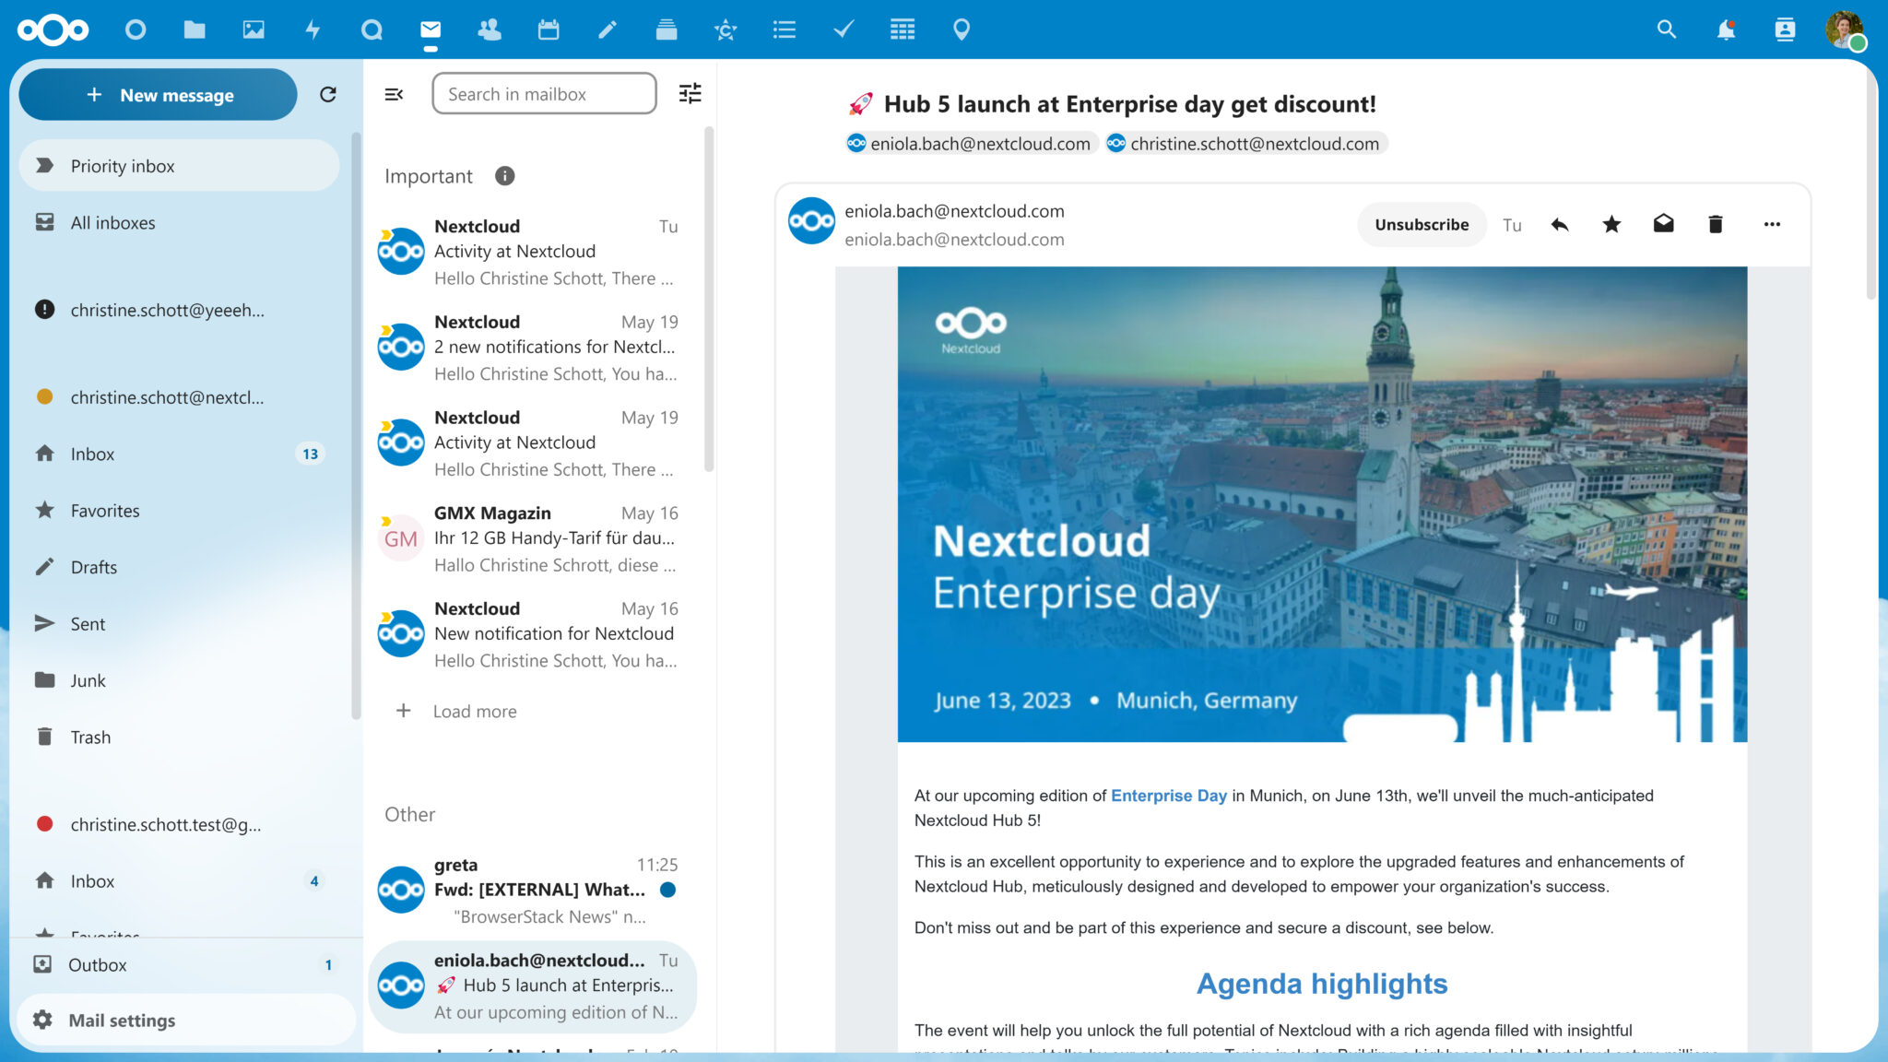Star the open Hub 5 launch email
The image size is (1888, 1062).
tap(1611, 224)
